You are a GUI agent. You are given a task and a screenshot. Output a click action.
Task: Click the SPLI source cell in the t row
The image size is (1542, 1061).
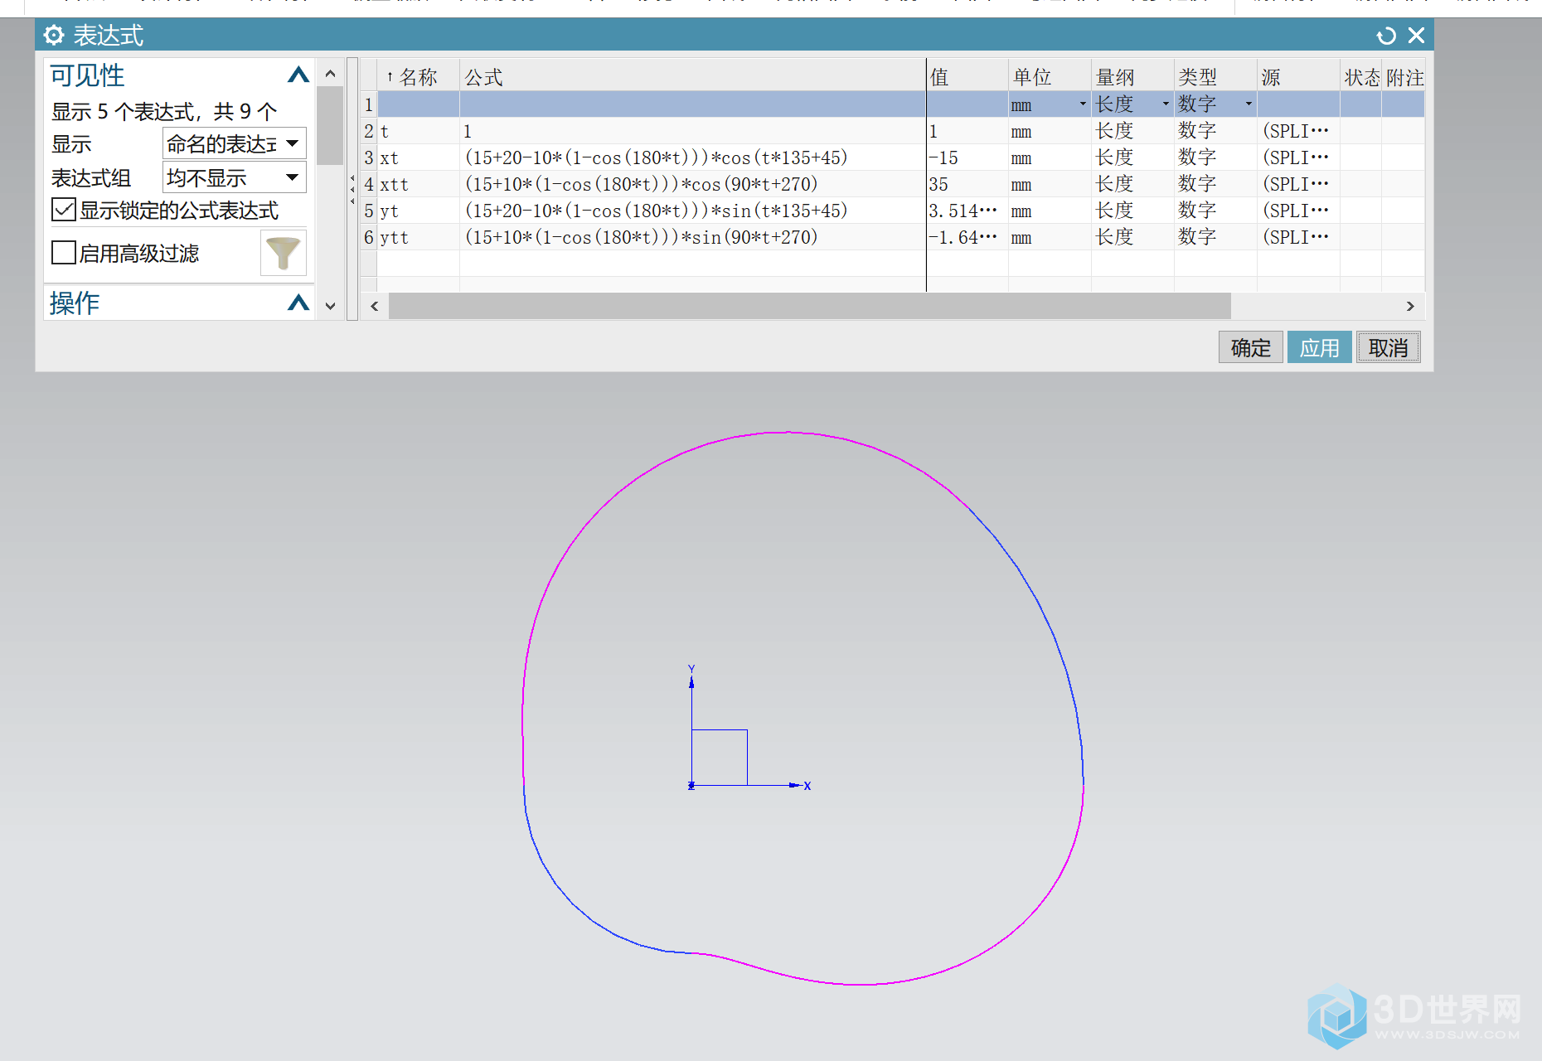point(1298,131)
